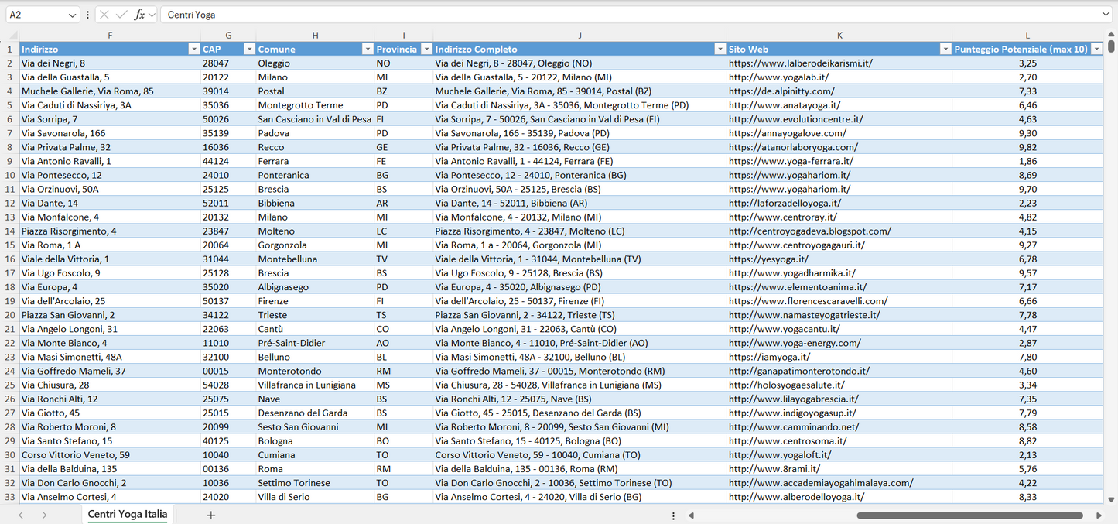Select row 10 by clicking its row number

pyautogui.click(x=11, y=175)
